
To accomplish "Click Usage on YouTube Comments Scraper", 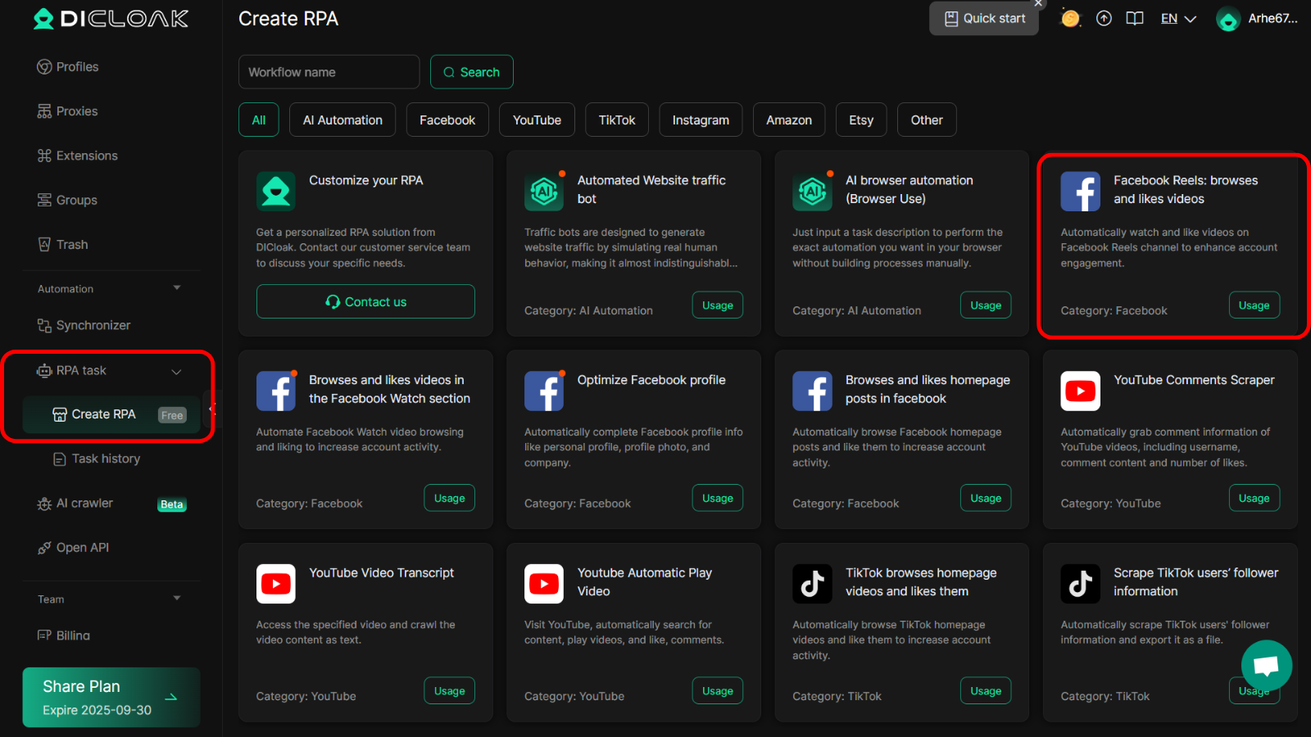I will [1254, 498].
